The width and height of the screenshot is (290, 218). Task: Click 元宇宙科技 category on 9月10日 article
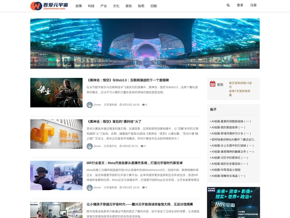110,105
